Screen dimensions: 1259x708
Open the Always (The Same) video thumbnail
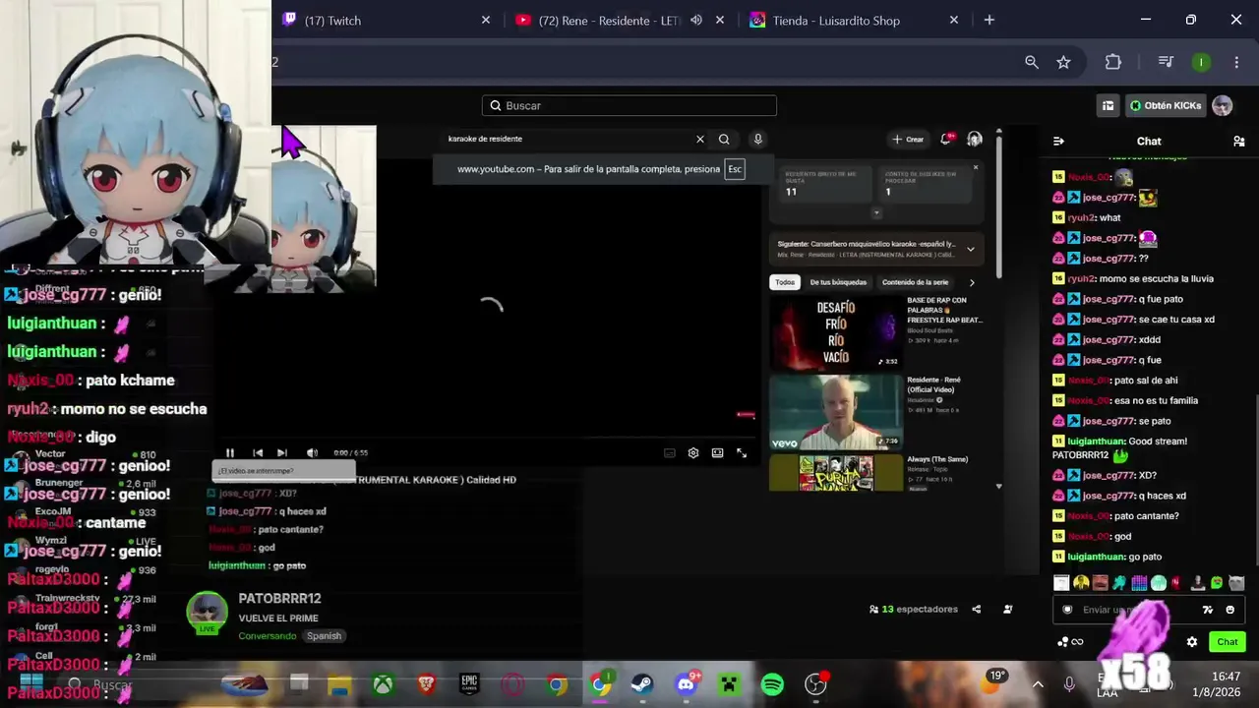835,473
